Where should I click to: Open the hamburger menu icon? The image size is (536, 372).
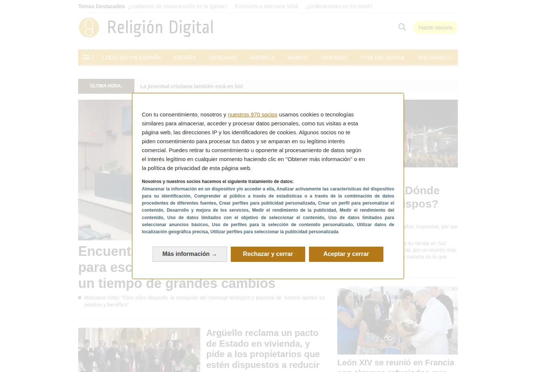[x=86, y=58]
